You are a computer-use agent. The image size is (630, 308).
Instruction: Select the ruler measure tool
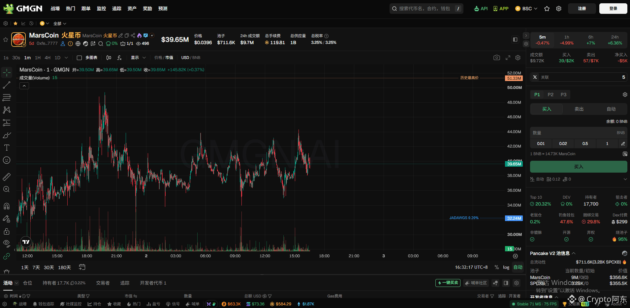point(7,177)
